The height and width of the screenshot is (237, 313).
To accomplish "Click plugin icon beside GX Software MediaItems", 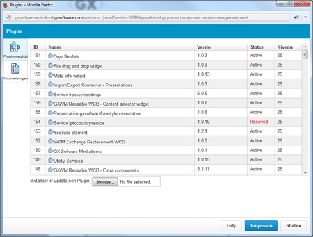I will [51, 151].
